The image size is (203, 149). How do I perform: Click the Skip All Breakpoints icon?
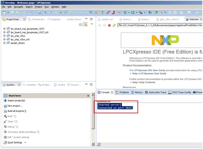click(x=46, y=12)
